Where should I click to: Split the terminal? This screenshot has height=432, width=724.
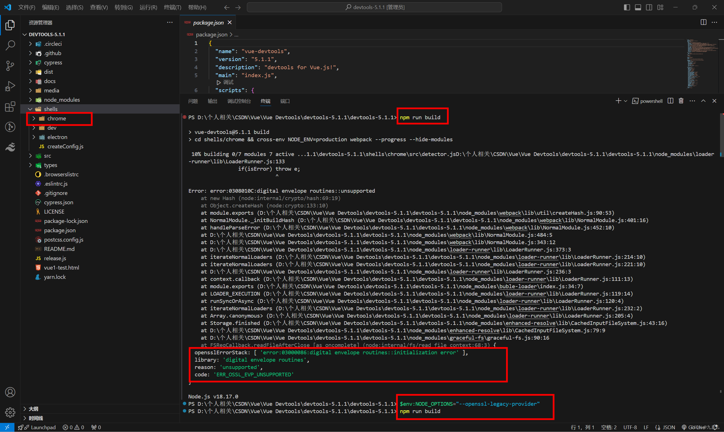(x=670, y=101)
